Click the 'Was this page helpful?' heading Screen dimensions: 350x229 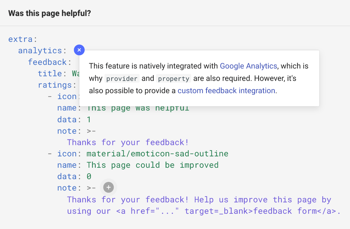(x=49, y=13)
